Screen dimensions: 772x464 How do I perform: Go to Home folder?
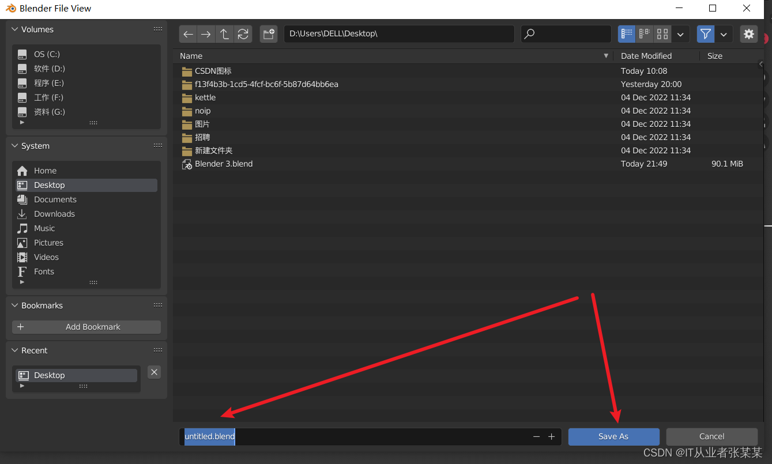86,171
